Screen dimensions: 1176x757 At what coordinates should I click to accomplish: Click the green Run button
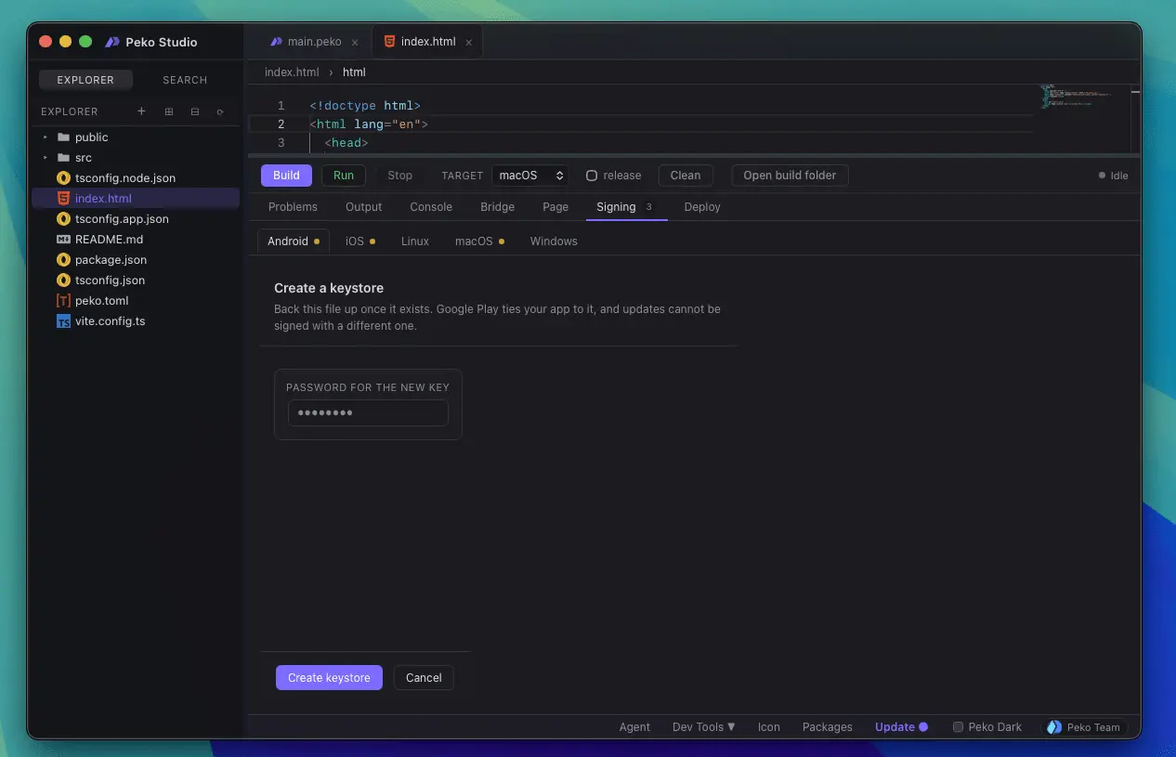[344, 176]
